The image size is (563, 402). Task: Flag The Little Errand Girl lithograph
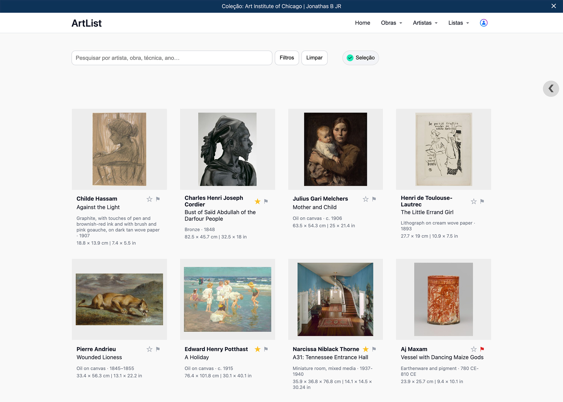[482, 201]
